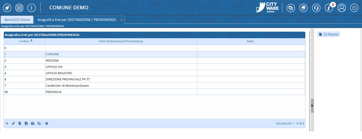Collapse the right side panel arrow
This screenshot has height=139, width=362.
coord(312,105)
